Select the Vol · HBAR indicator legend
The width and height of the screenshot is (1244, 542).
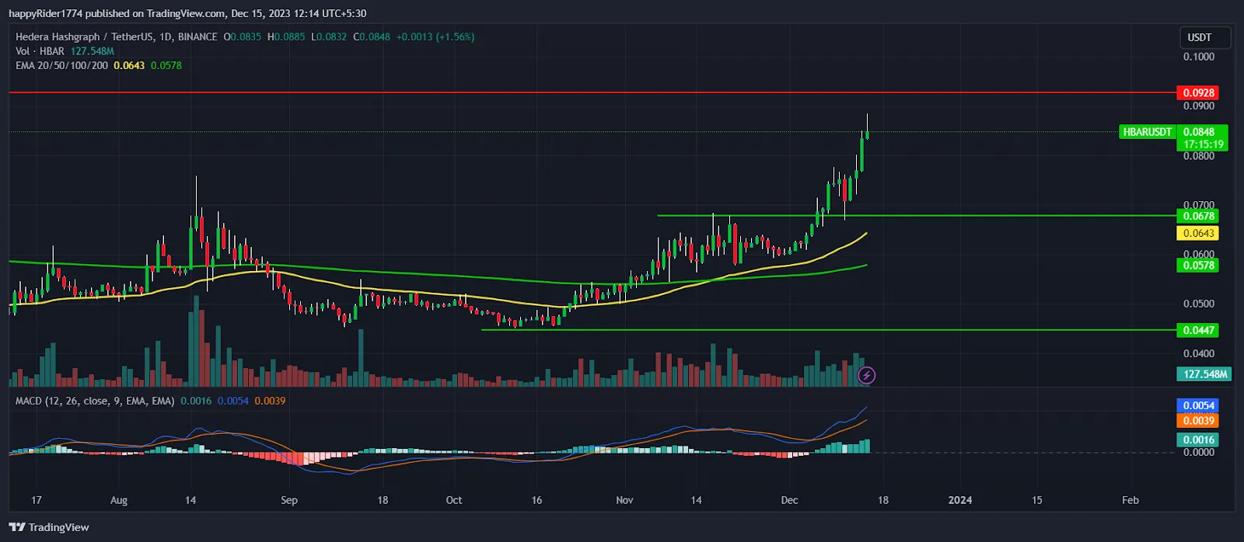(40, 51)
